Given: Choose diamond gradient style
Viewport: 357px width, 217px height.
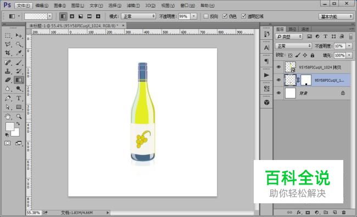Looking at the screenshot, I should pyautogui.click(x=98, y=16).
